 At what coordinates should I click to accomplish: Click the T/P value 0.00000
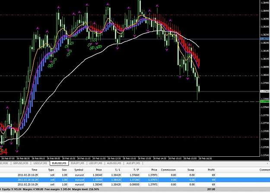[134, 184]
